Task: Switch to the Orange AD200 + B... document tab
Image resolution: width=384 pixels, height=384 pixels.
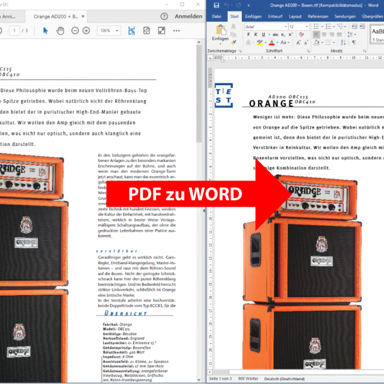Action: click(x=56, y=17)
